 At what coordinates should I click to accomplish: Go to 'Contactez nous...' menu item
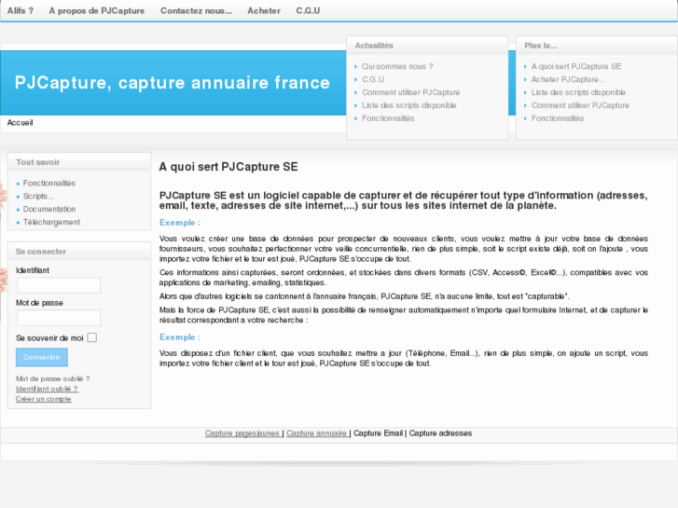[196, 11]
